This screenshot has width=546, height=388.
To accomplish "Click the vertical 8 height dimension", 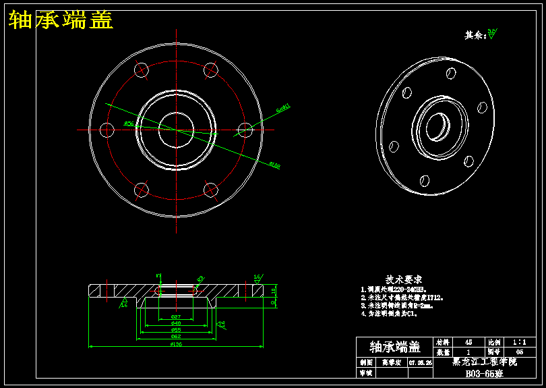I will click(272, 302).
